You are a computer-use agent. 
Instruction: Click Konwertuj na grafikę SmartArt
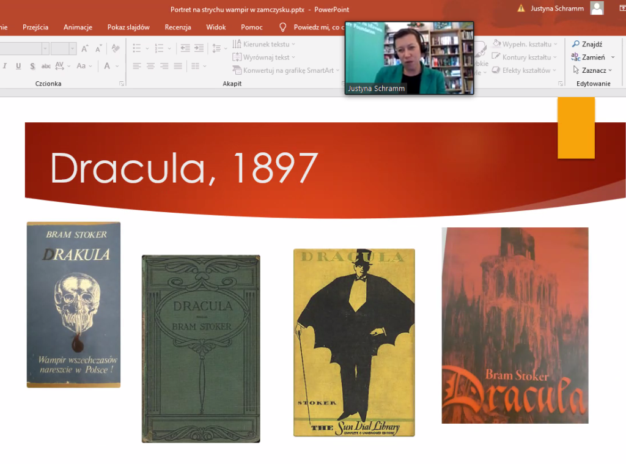284,70
